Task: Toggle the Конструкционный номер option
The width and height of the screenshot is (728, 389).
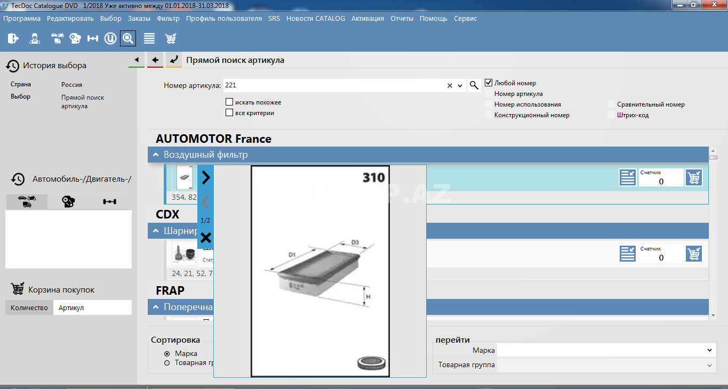Action: coord(488,115)
